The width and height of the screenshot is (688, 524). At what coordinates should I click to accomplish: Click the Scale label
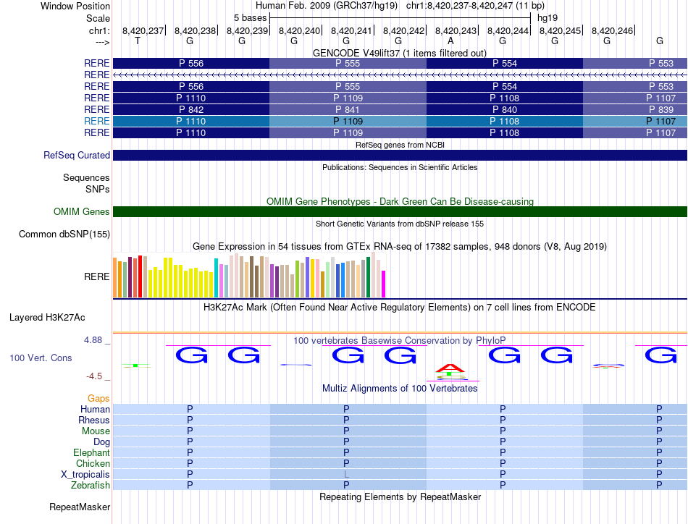(x=98, y=18)
